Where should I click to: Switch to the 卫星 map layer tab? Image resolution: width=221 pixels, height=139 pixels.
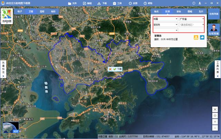[x=31, y=11]
